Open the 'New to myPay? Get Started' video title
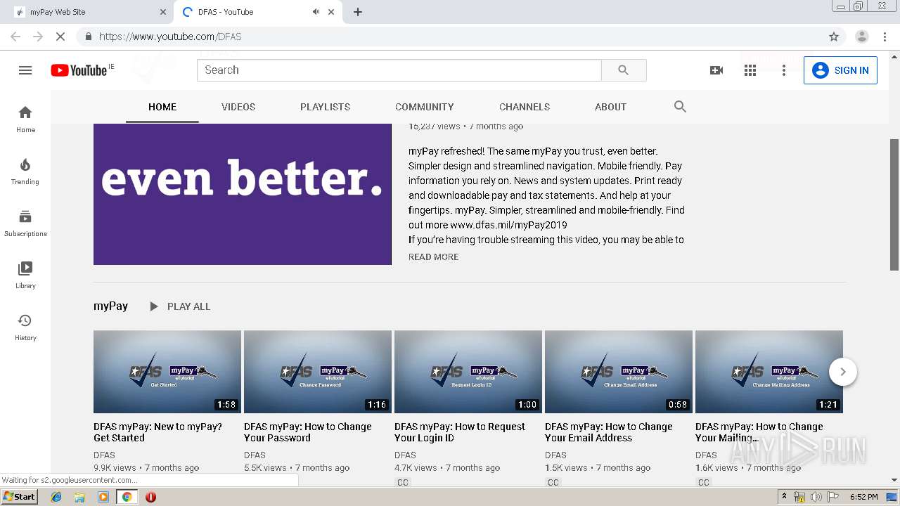Viewport: 900px width, 506px height. 157,432
